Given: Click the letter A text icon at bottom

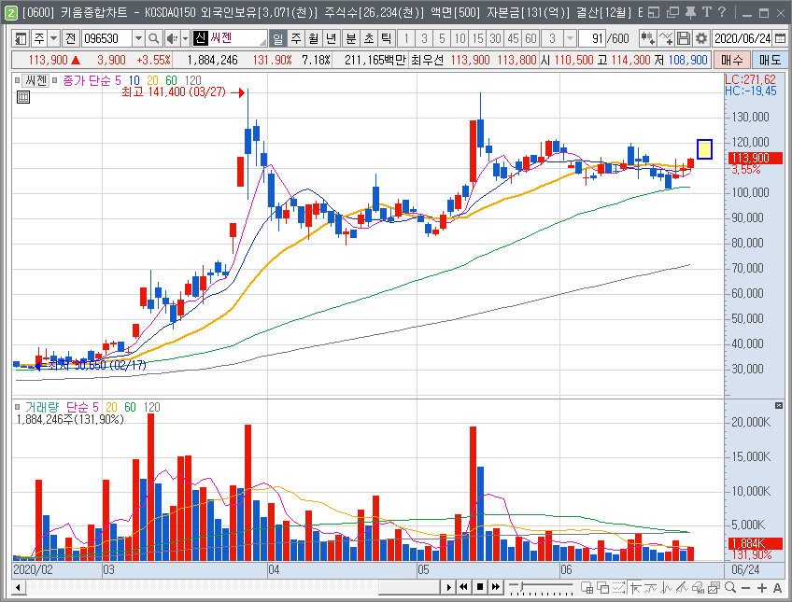Looking at the screenshot, I should coord(777,587).
